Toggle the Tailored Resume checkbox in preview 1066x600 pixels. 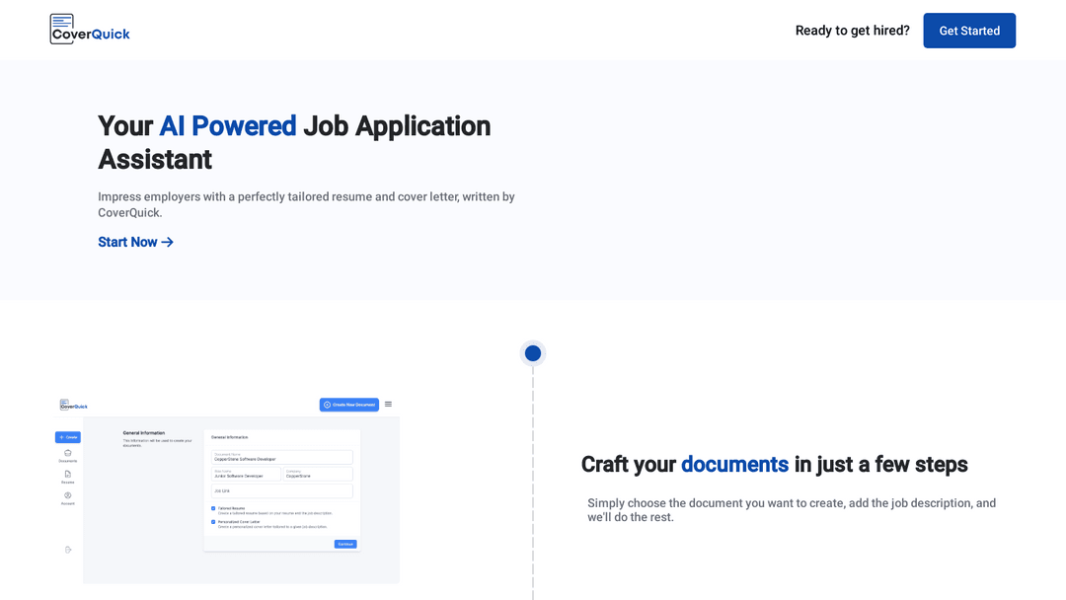click(x=213, y=508)
